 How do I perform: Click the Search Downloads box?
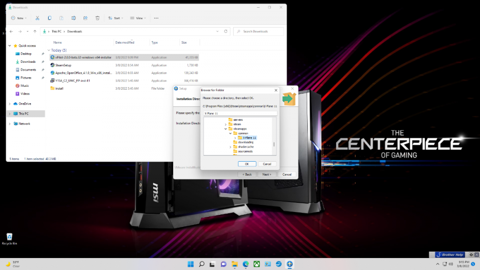coord(259,31)
